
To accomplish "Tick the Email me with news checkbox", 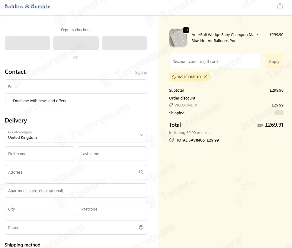I will click(8, 101).
